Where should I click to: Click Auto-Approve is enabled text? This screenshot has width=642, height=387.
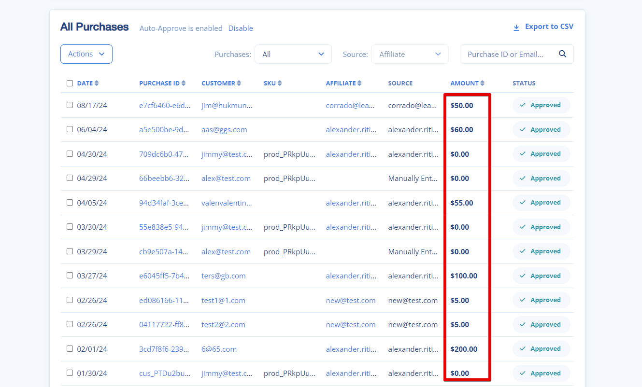(x=181, y=28)
